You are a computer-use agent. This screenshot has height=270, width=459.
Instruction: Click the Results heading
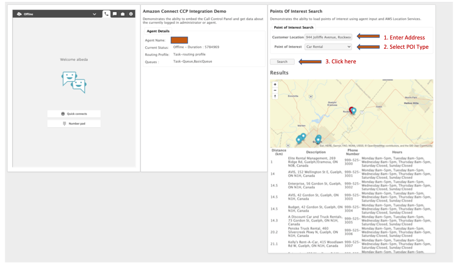tap(279, 73)
